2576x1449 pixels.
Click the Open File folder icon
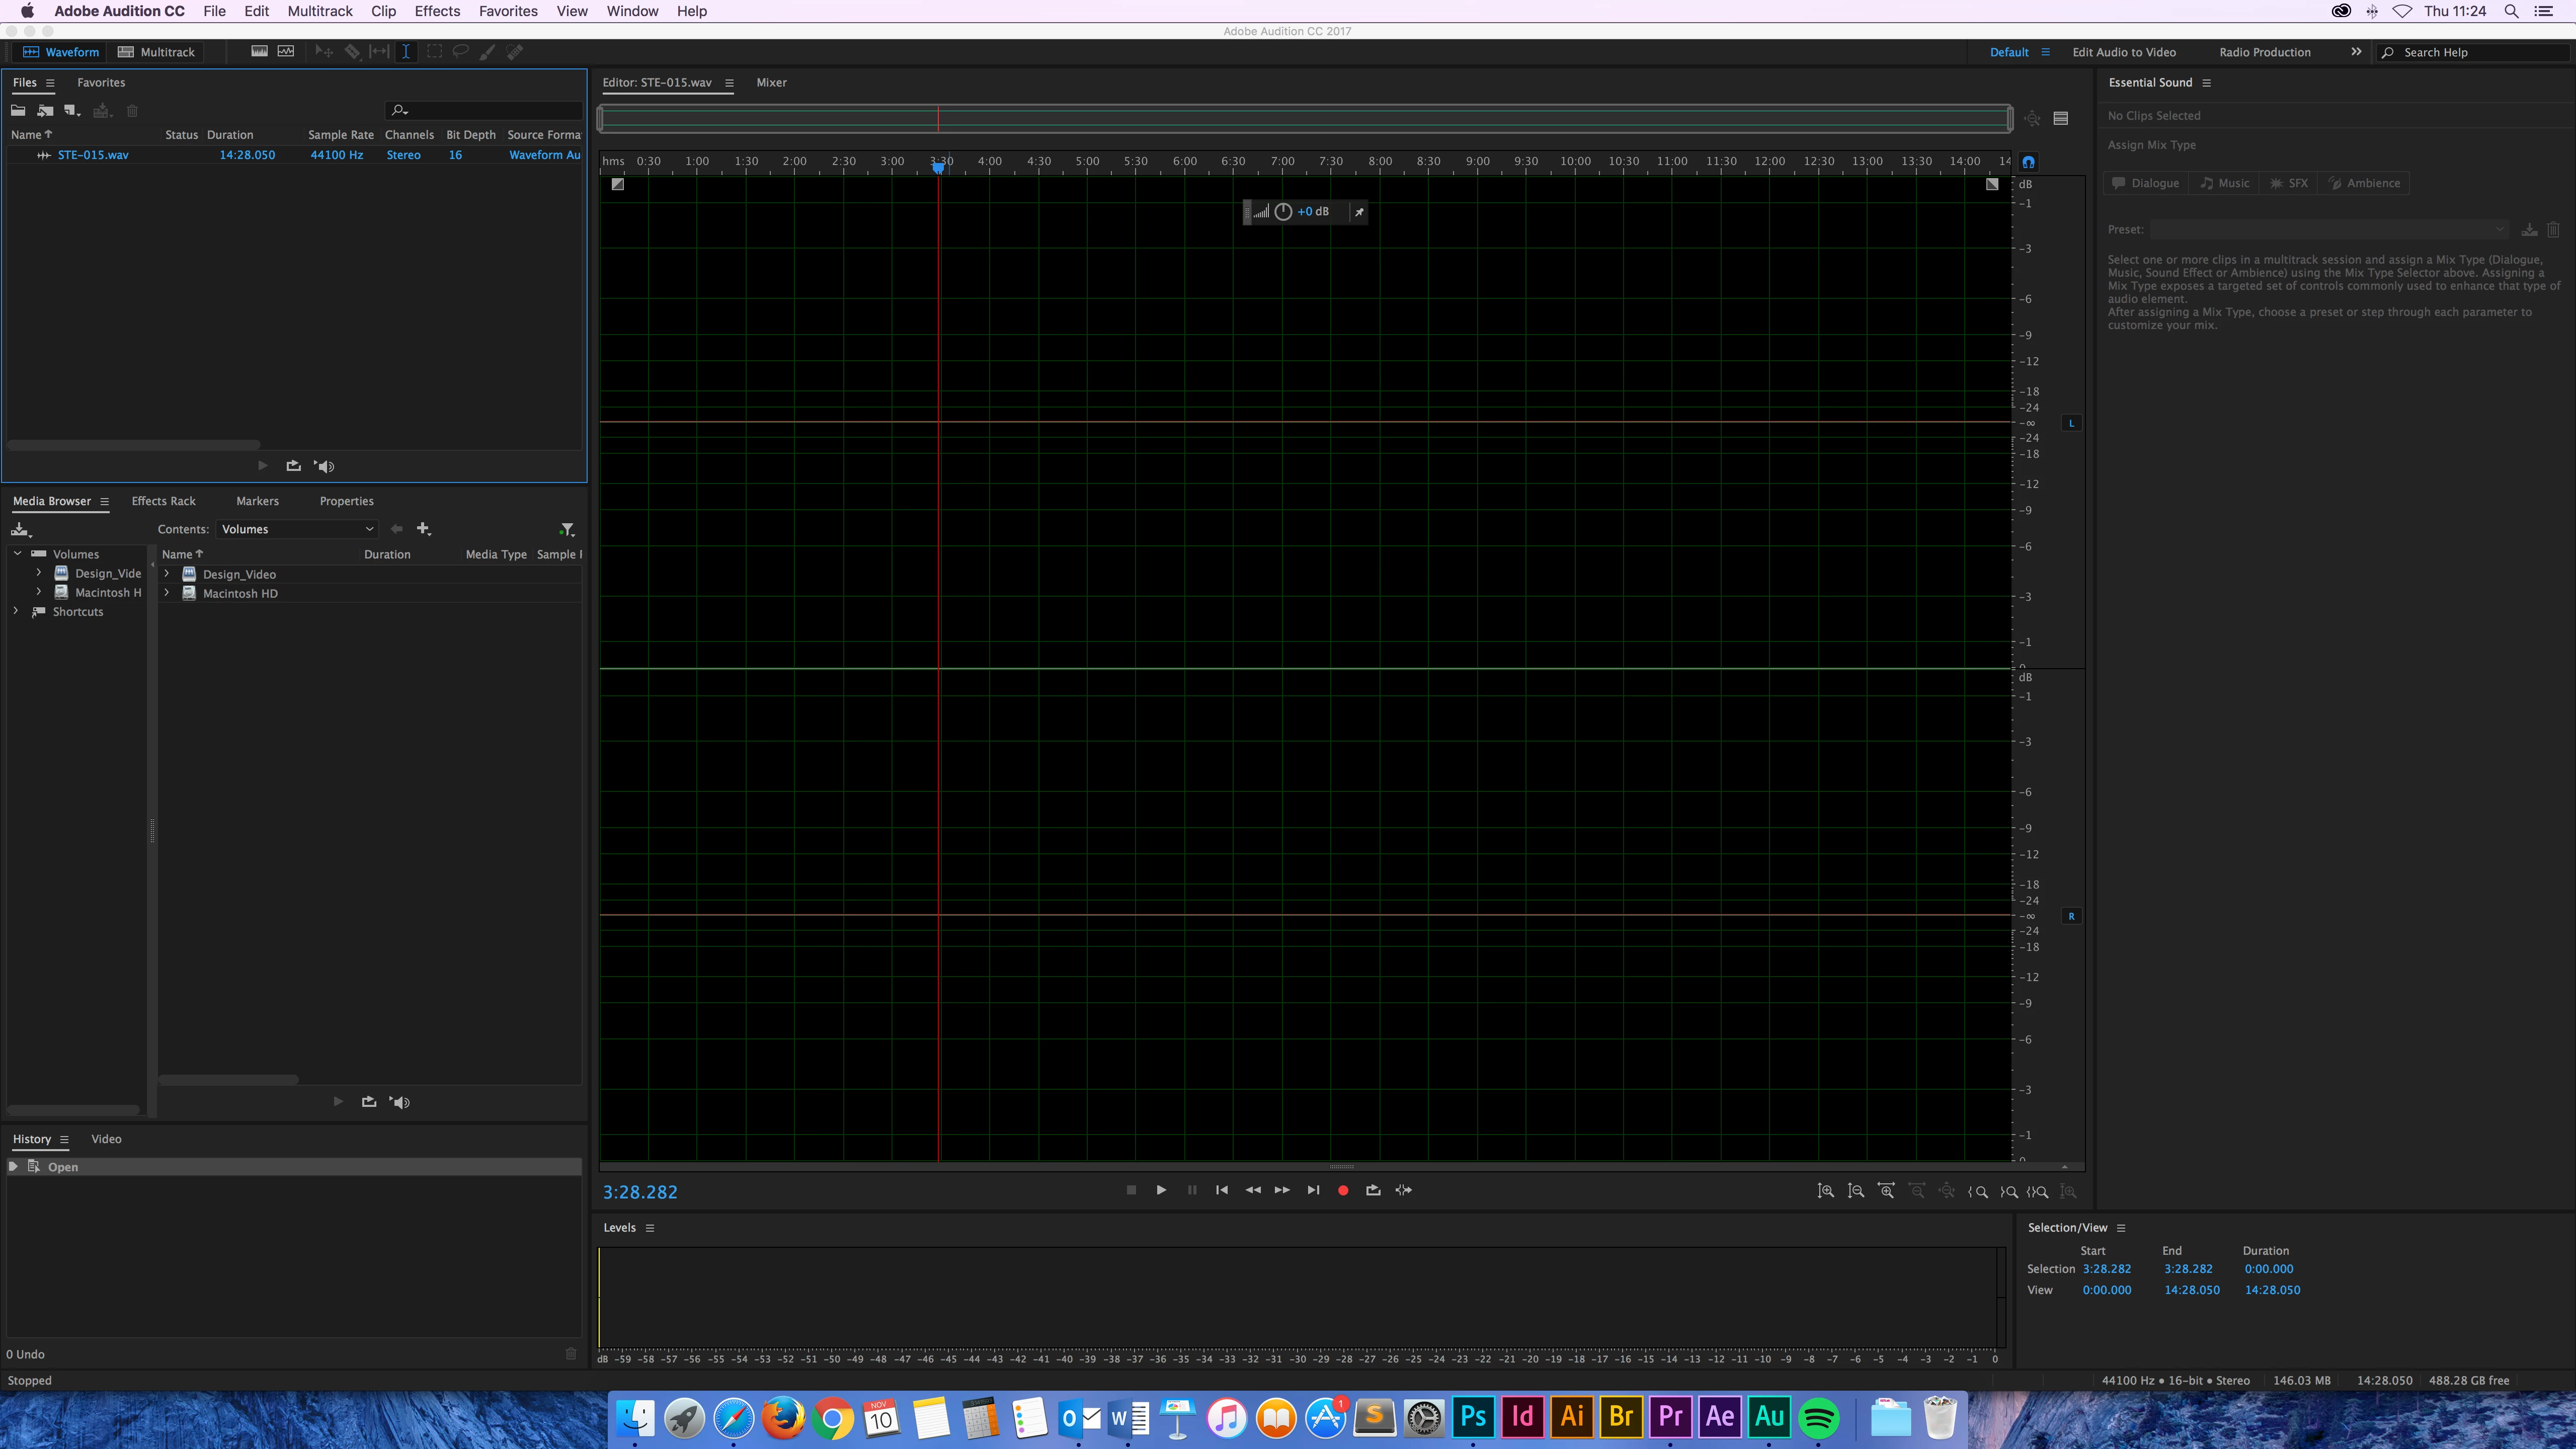coord(18,111)
